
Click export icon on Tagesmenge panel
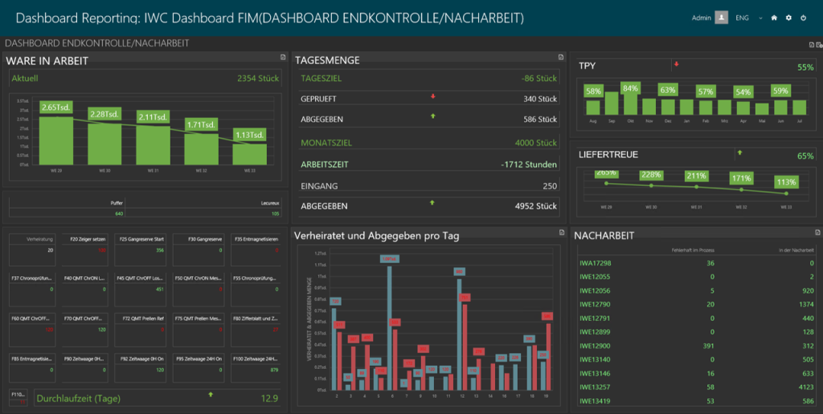[561, 57]
